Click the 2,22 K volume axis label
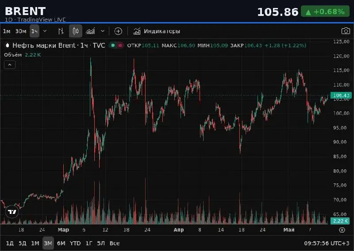354x251 pixels. [340, 221]
